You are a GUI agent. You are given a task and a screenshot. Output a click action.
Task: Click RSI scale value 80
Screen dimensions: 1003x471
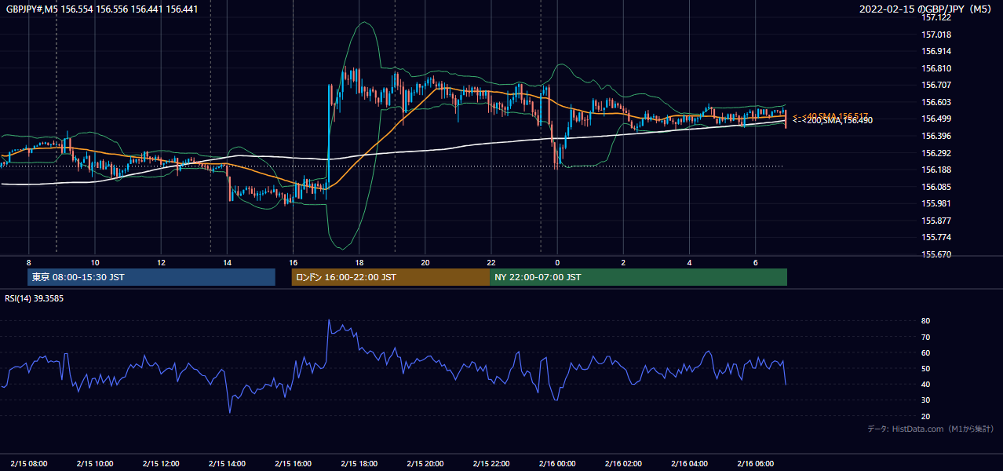(926, 321)
